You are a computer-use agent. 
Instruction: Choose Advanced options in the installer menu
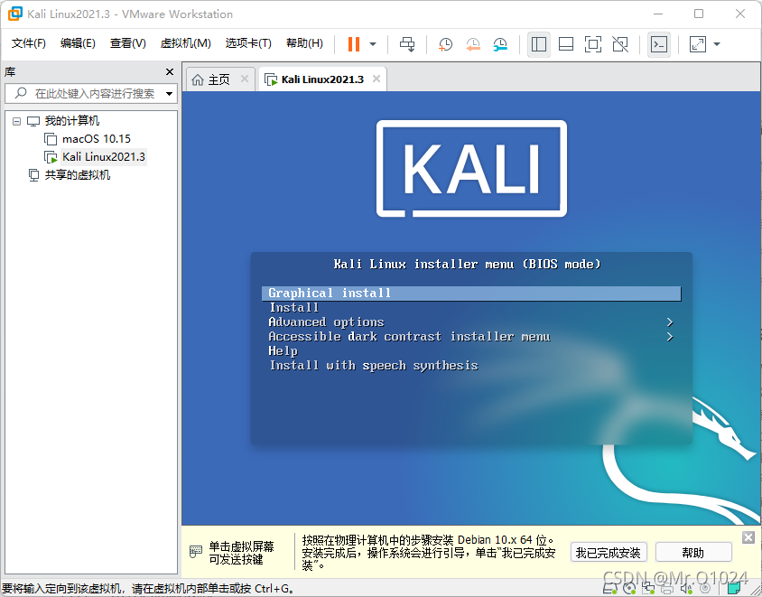(x=326, y=322)
